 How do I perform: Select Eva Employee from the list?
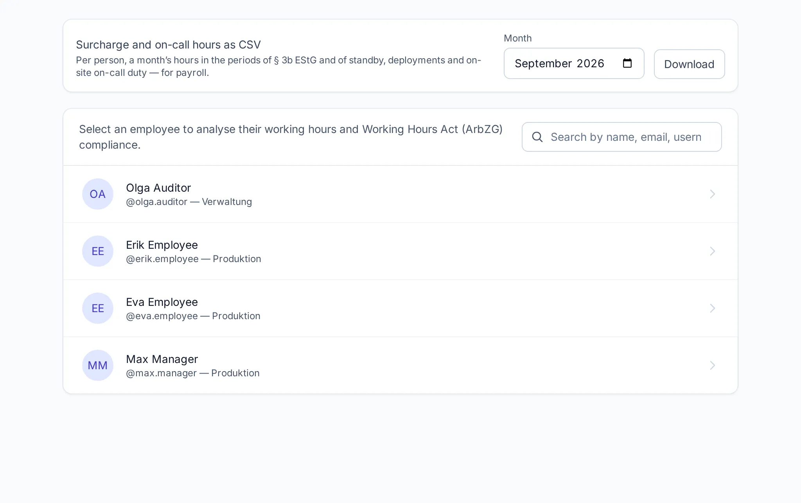(x=400, y=308)
